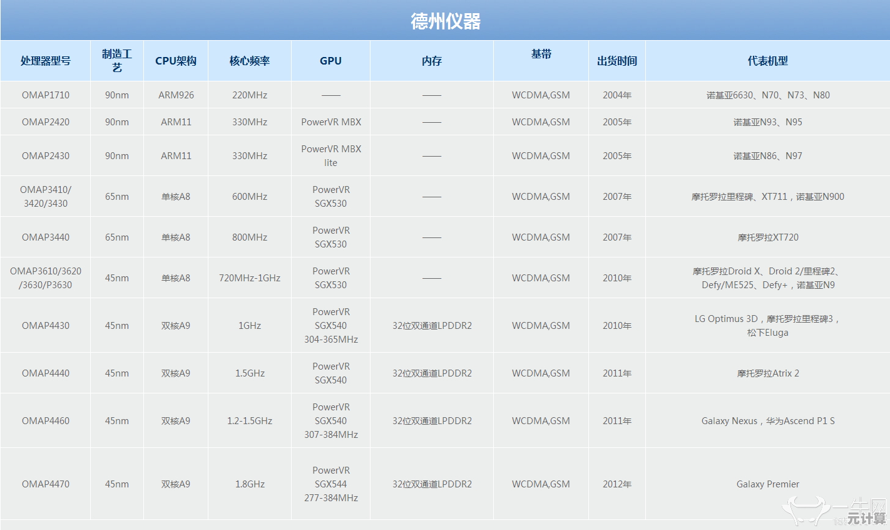Select the OMAP2420 processor cell
The image size is (890, 530).
pyautogui.click(x=46, y=122)
